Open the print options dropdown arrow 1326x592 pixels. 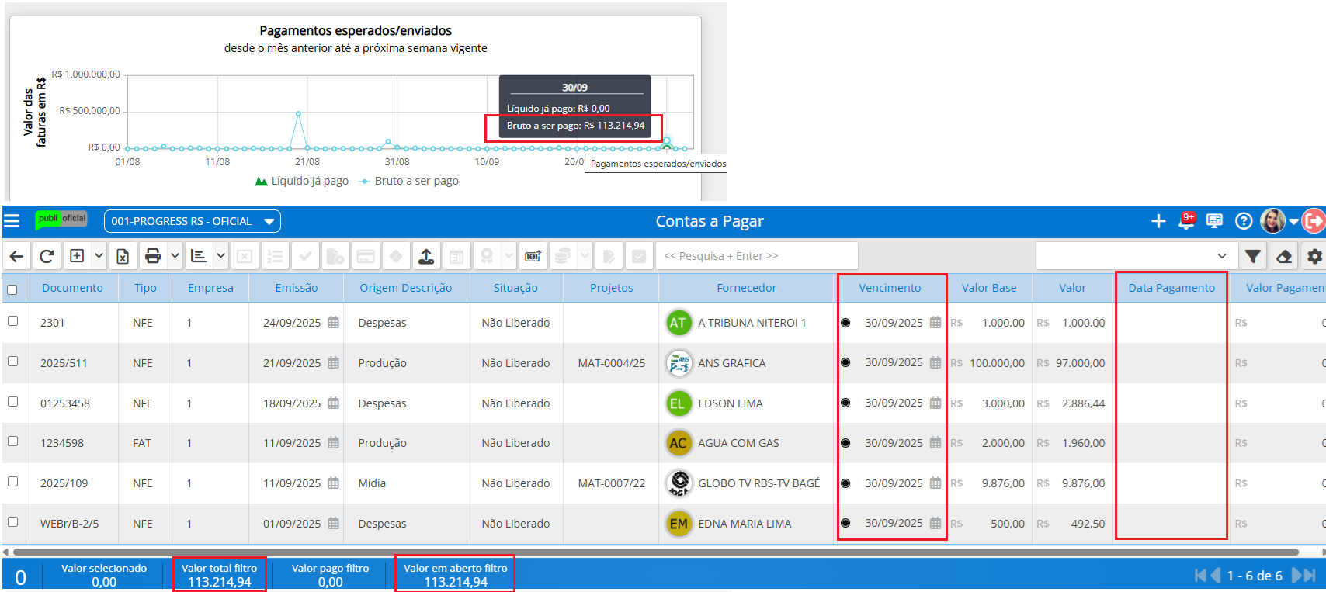175,255
